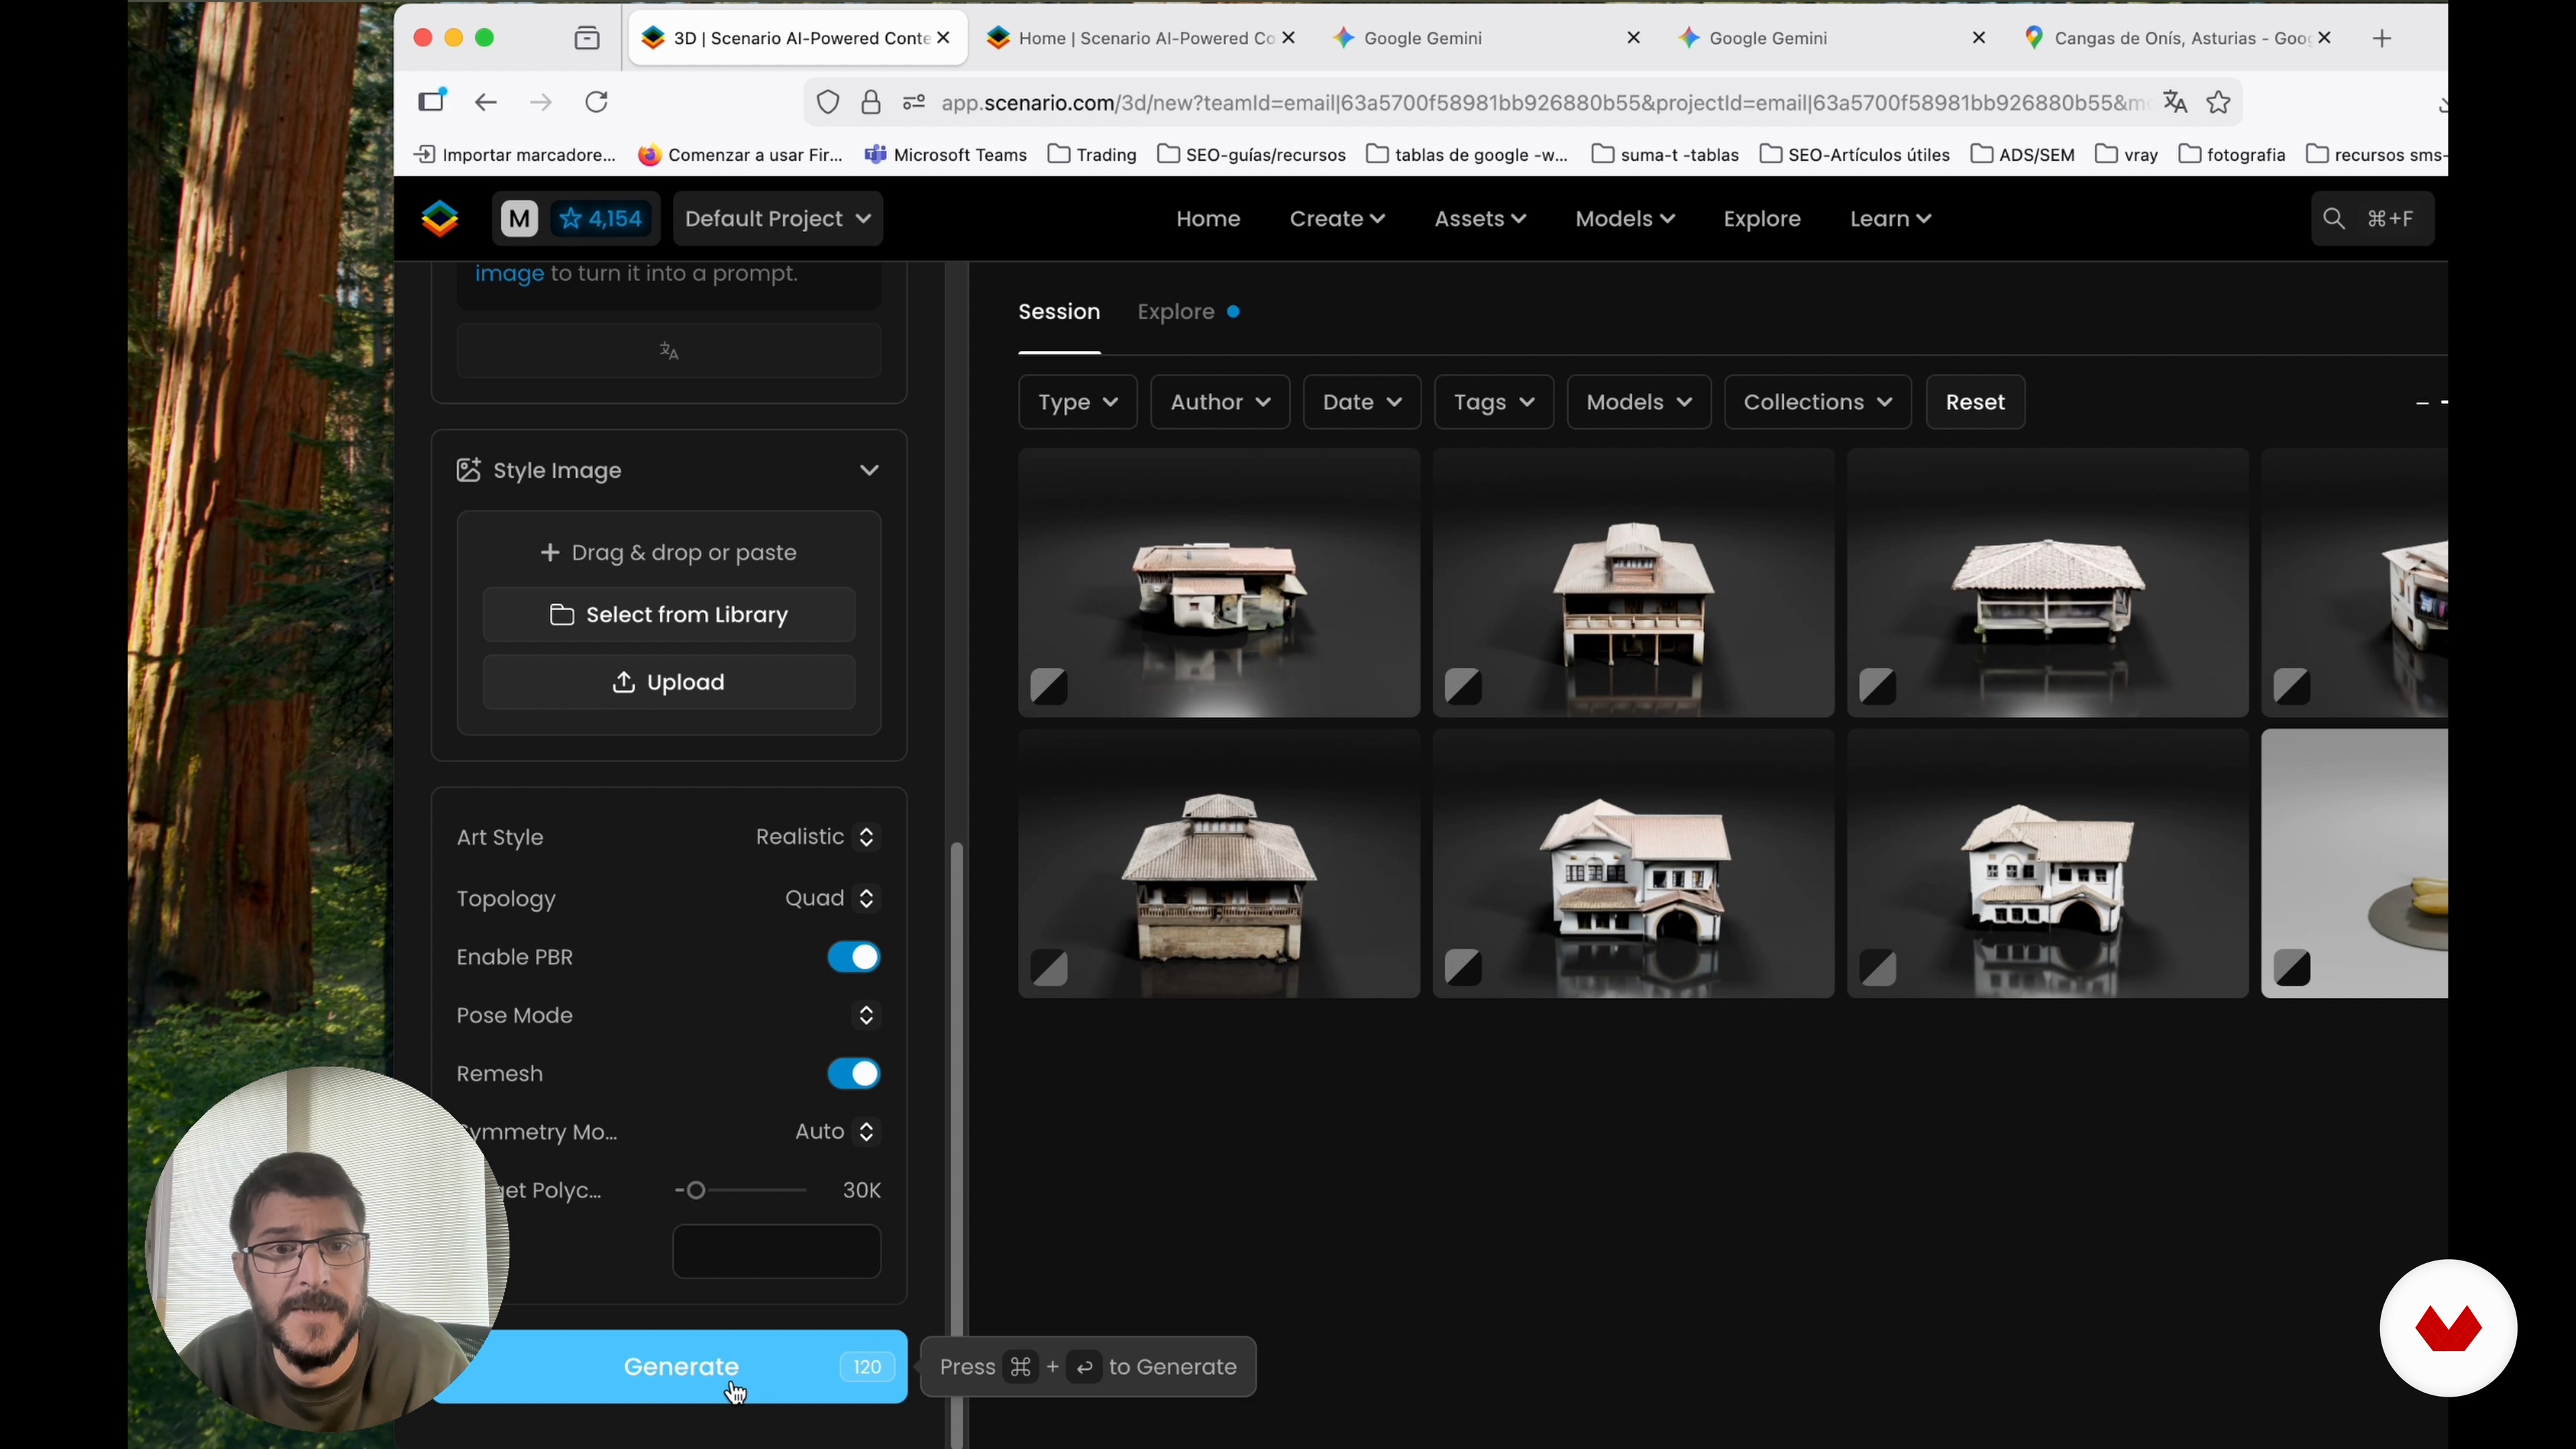Open the Date filter dropdown
Viewport: 2576px width, 1449px height.
tap(1362, 402)
